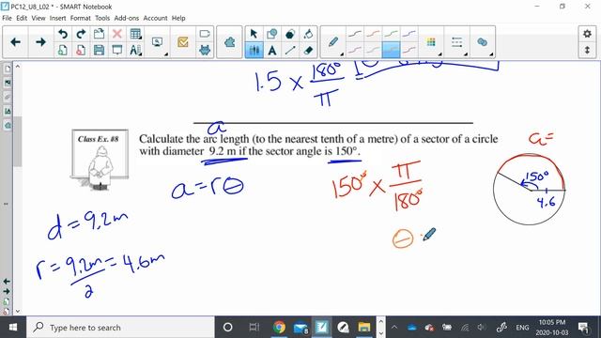Click the sidebar next page arrow
This screenshot has width=601, height=338.
click(x=7, y=291)
